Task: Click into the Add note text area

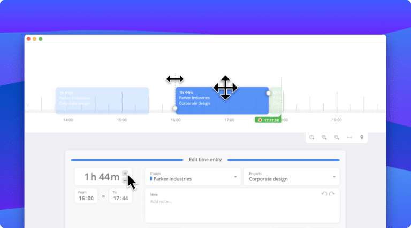Action: coord(242,208)
